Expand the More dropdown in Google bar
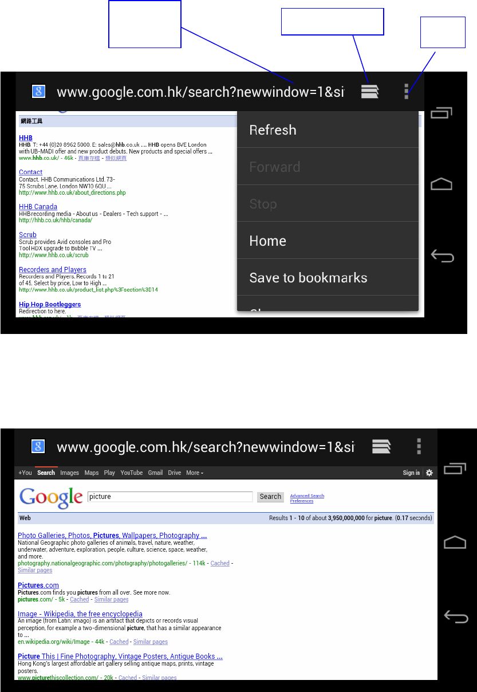 [x=195, y=473]
